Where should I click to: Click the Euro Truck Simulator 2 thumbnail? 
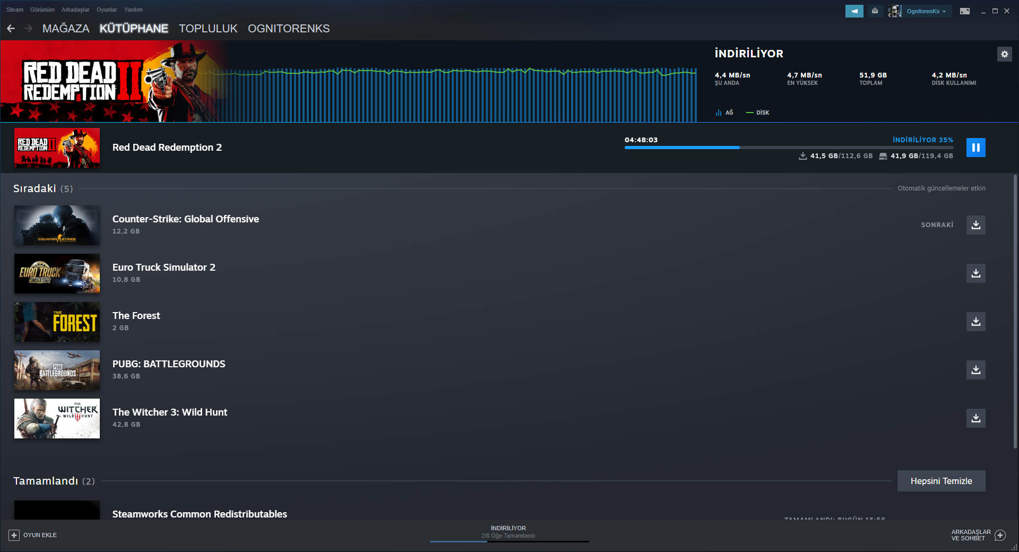[x=57, y=273]
